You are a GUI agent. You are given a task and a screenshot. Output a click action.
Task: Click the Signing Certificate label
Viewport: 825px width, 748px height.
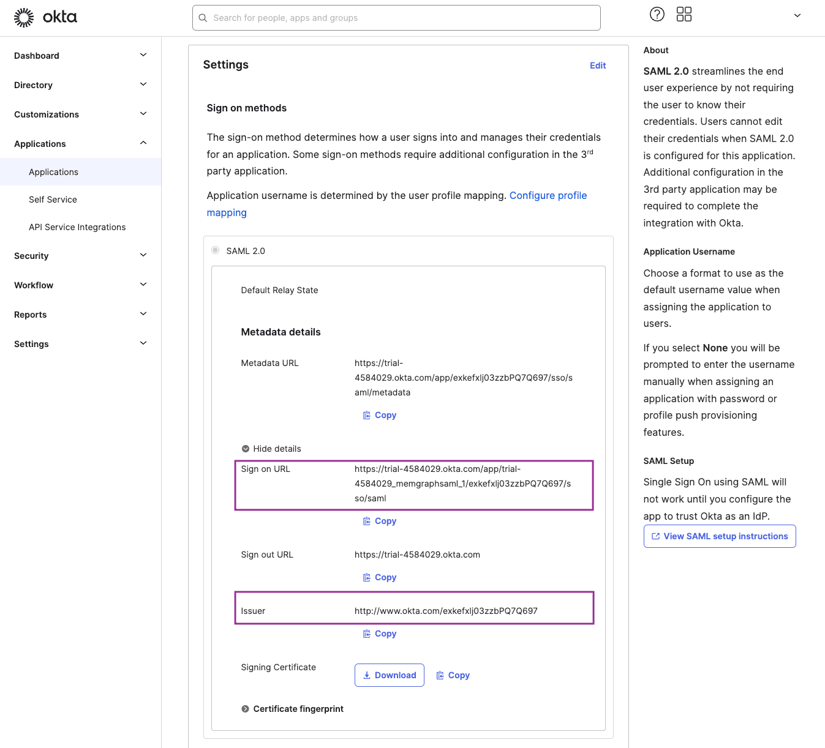click(279, 667)
